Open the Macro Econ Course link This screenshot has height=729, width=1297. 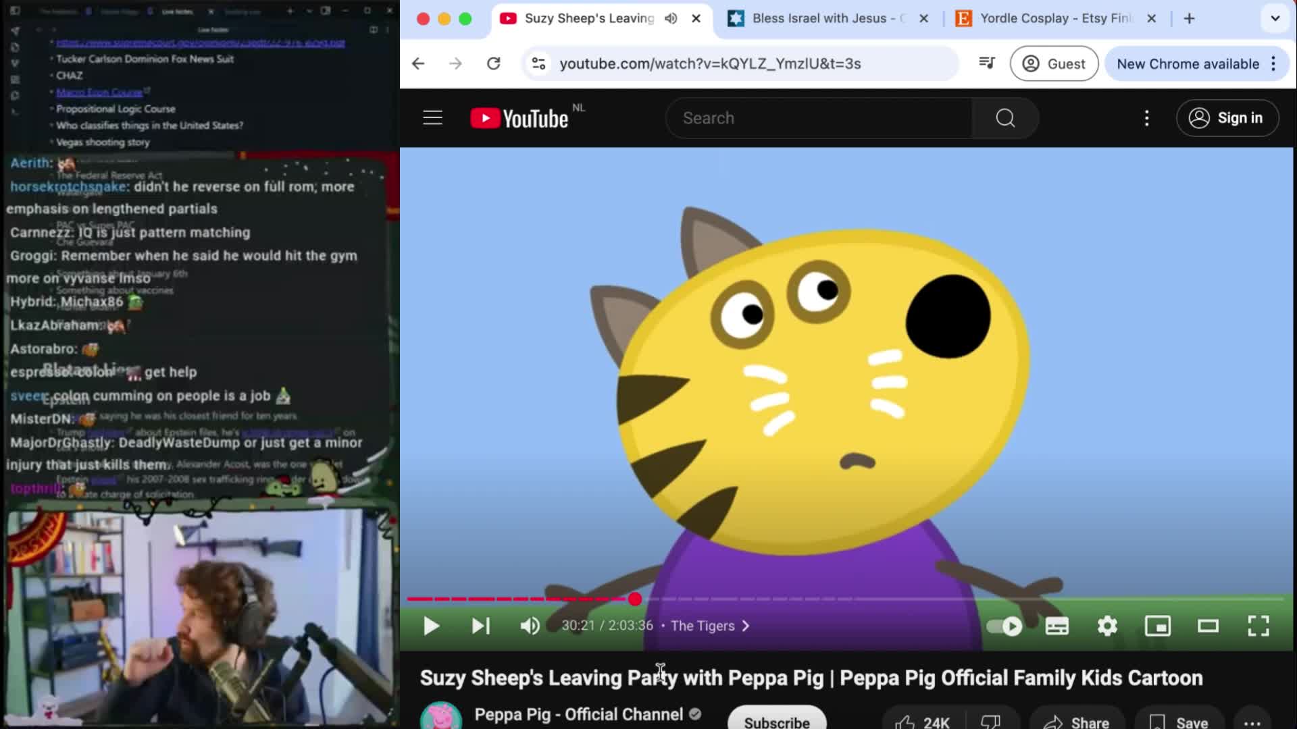pyautogui.click(x=99, y=92)
